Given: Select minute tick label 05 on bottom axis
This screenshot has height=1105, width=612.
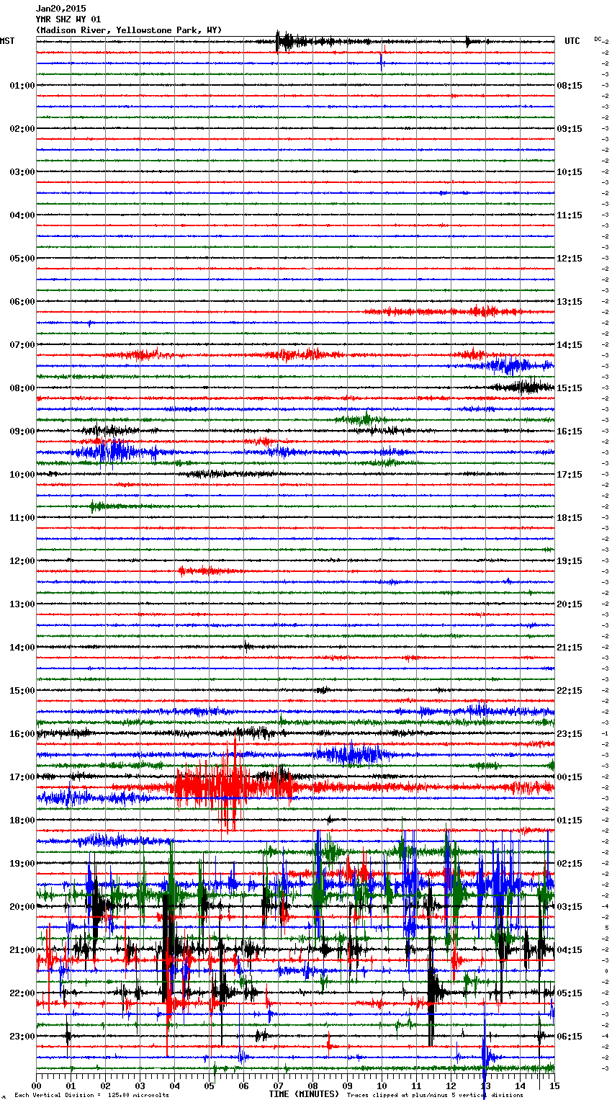Looking at the screenshot, I should (x=209, y=1086).
